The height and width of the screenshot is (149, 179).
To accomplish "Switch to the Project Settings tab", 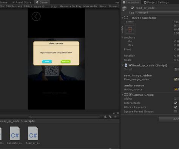I will [156, 2].
